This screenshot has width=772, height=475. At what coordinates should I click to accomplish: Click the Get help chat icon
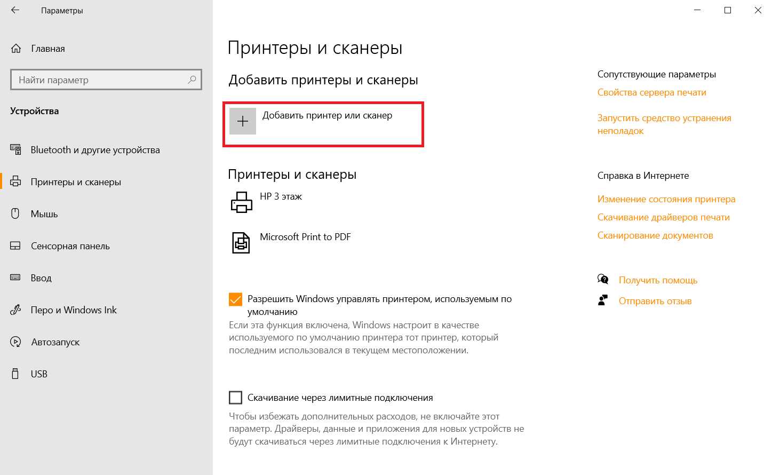click(603, 280)
